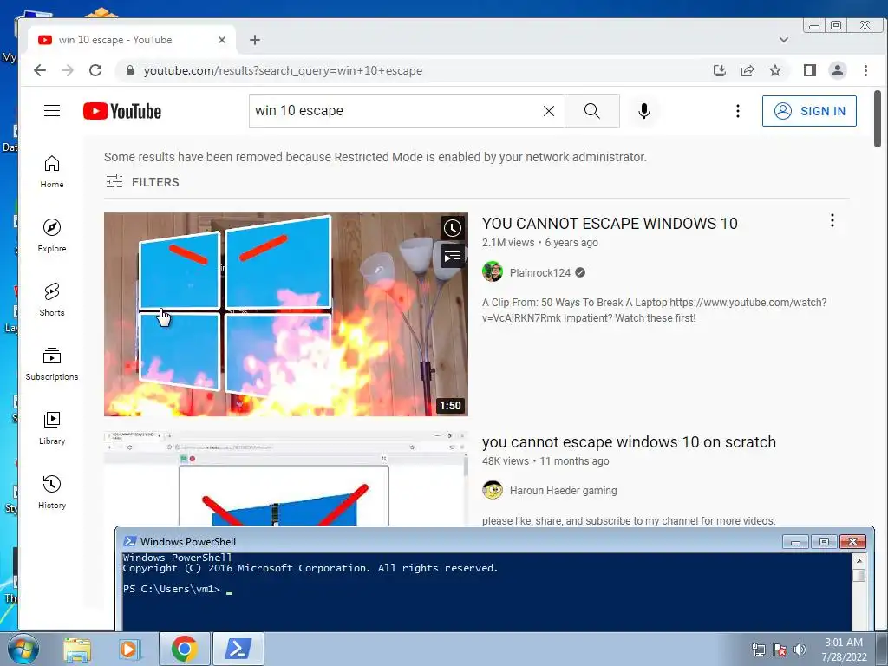Open Library in YouTube sidebar
The height and width of the screenshot is (666, 888).
click(x=51, y=428)
